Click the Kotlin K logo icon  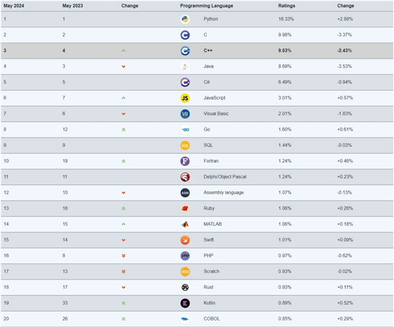(185, 303)
